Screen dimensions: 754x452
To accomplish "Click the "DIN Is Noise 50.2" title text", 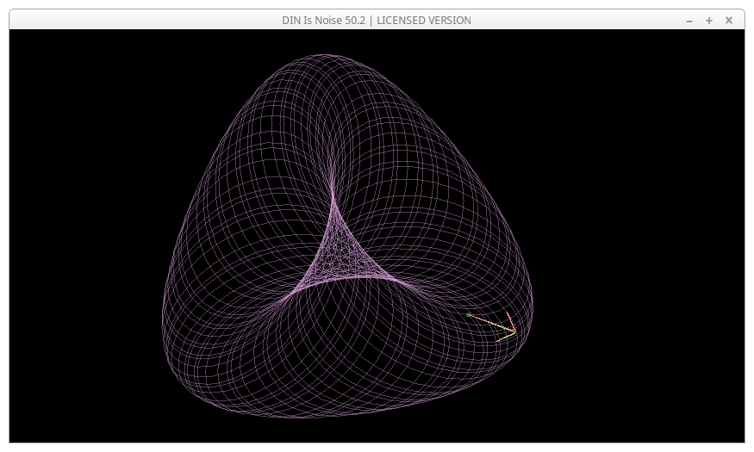I will point(323,21).
